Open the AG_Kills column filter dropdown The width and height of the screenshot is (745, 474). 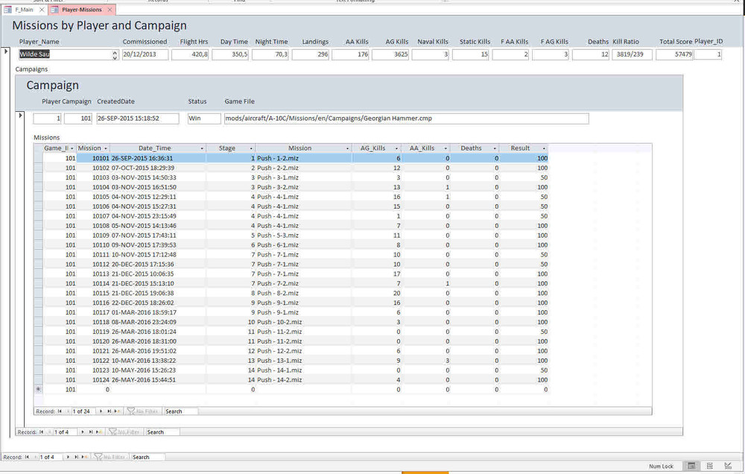click(x=396, y=148)
